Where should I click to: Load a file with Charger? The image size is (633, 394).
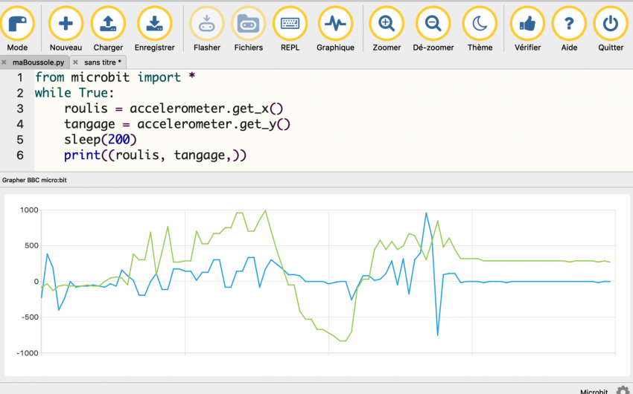(108, 29)
